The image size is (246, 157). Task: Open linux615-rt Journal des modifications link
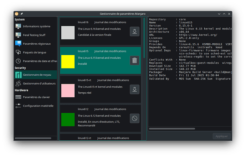pyautogui.click(x=113, y=80)
